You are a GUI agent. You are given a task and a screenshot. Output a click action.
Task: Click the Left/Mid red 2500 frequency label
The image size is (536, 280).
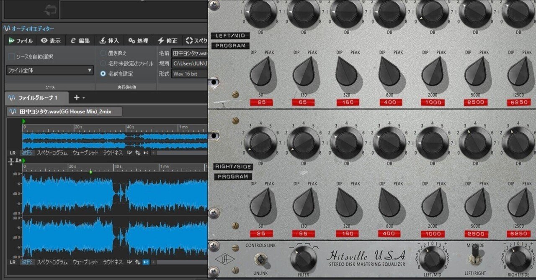pos(476,102)
